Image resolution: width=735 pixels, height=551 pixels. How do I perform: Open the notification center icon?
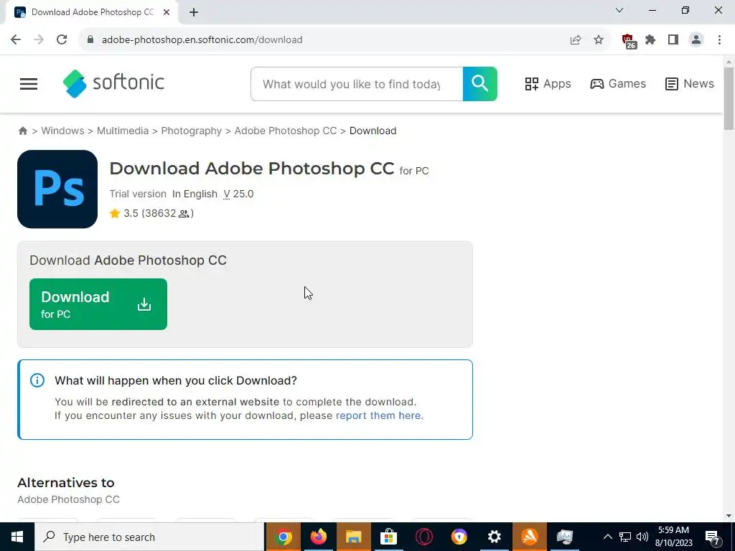point(713,537)
